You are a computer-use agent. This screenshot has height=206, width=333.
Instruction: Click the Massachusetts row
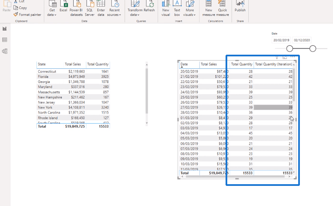pyautogui.click(x=73, y=92)
